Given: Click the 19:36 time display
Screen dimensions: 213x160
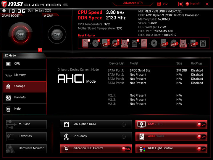Looking at the screenshot, I should [17, 11].
